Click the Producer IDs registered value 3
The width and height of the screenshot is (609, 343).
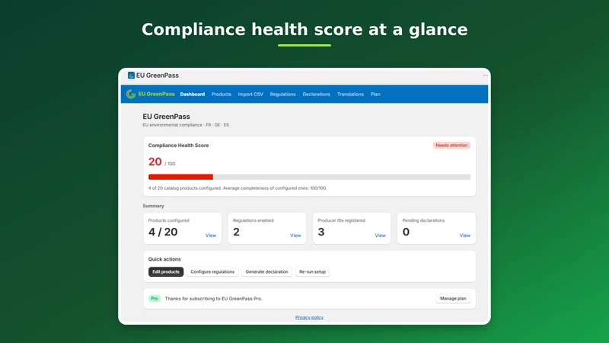coord(321,232)
